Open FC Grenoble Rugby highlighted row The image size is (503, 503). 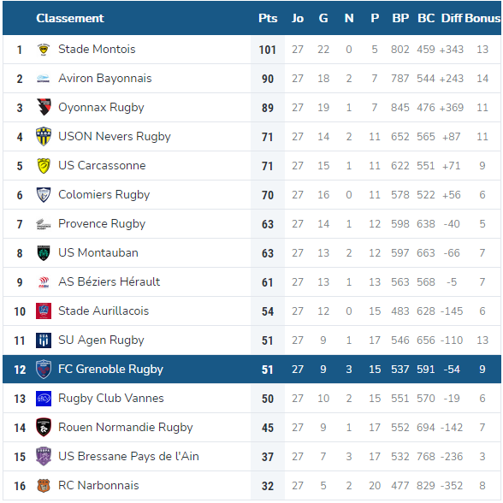tap(251, 370)
